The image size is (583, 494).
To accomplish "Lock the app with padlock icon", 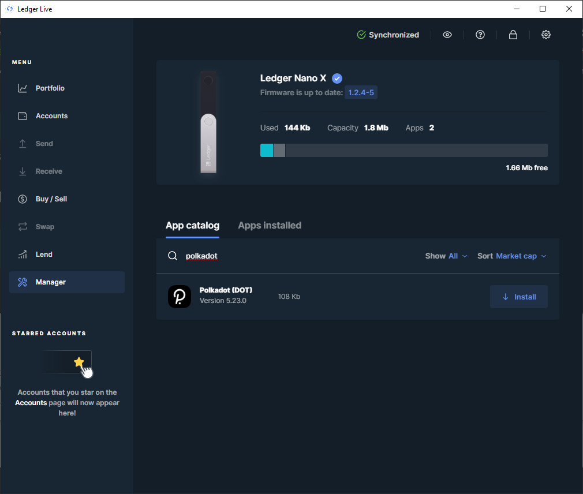I will click(513, 35).
